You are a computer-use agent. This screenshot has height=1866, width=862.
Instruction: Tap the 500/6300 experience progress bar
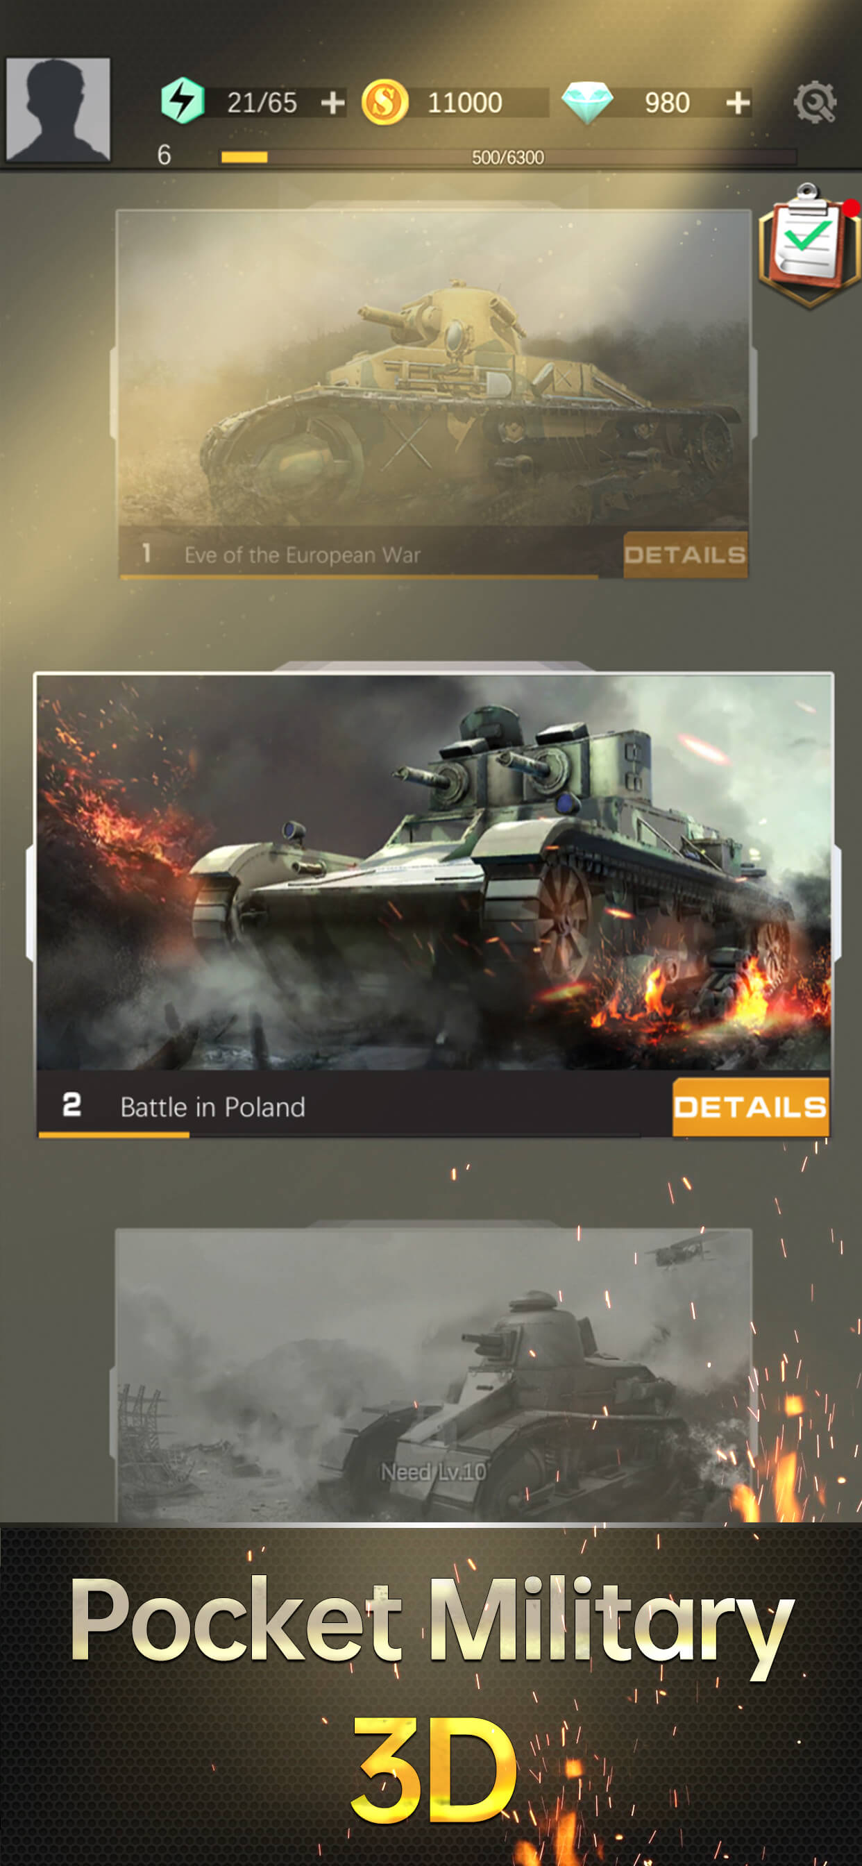[509, 157]
